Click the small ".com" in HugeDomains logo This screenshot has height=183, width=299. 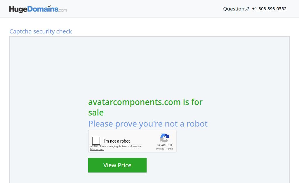tap(62, 10)
